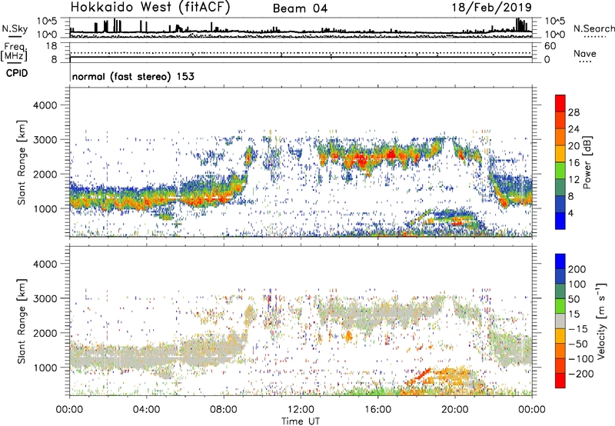Click the blue top of velocity colorbar
The image size is (615, 426).
pyautogui.click(x=560, y=261)
